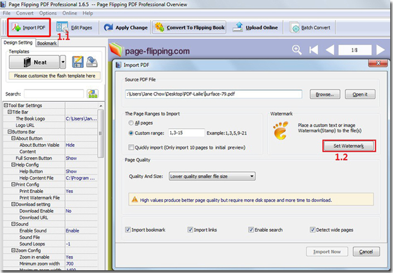
Task: Click the settings Search input field
Action: pos(54,94)
